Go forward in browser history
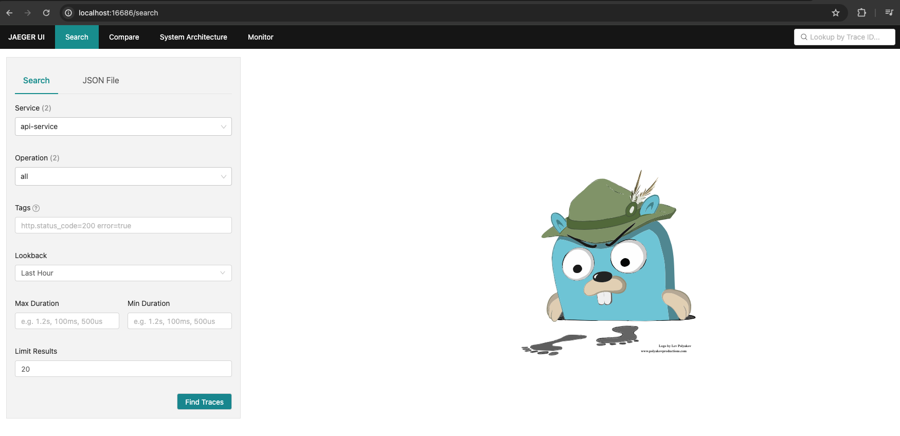The image size is (900, 436). (28, 13)
